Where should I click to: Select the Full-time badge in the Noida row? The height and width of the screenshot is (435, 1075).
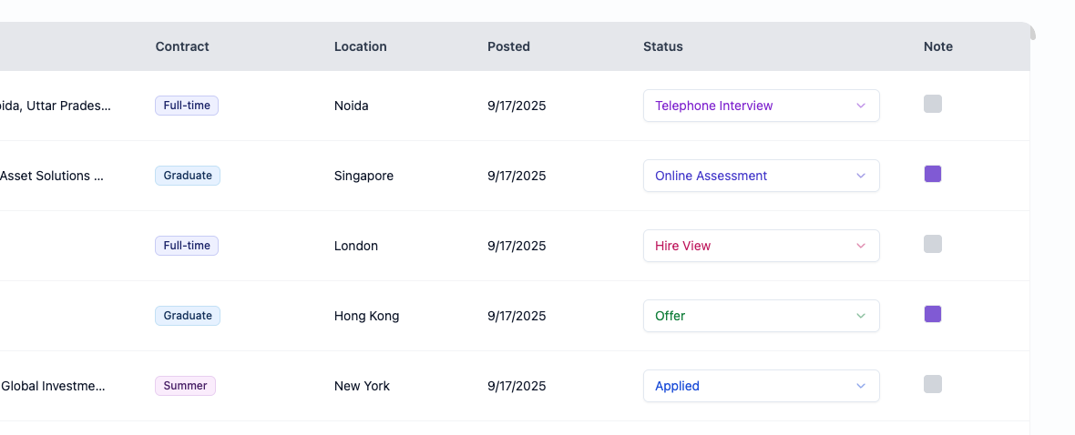[187, 106]
